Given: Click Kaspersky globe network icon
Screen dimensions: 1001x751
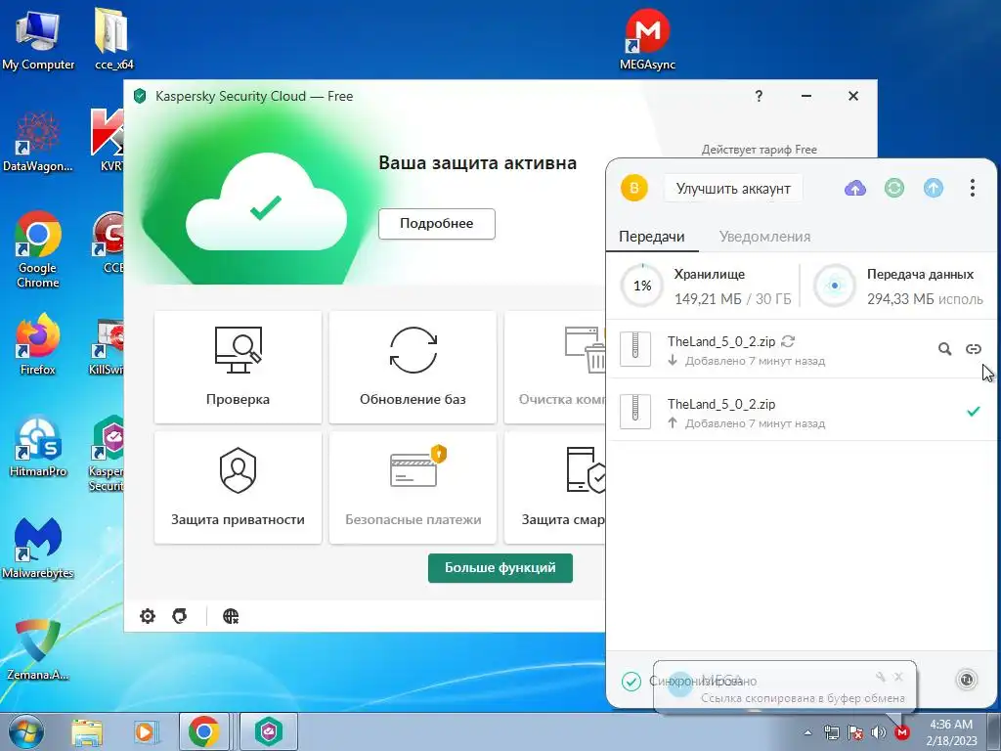Looking at the screenshot, I should tap(231, 616).
